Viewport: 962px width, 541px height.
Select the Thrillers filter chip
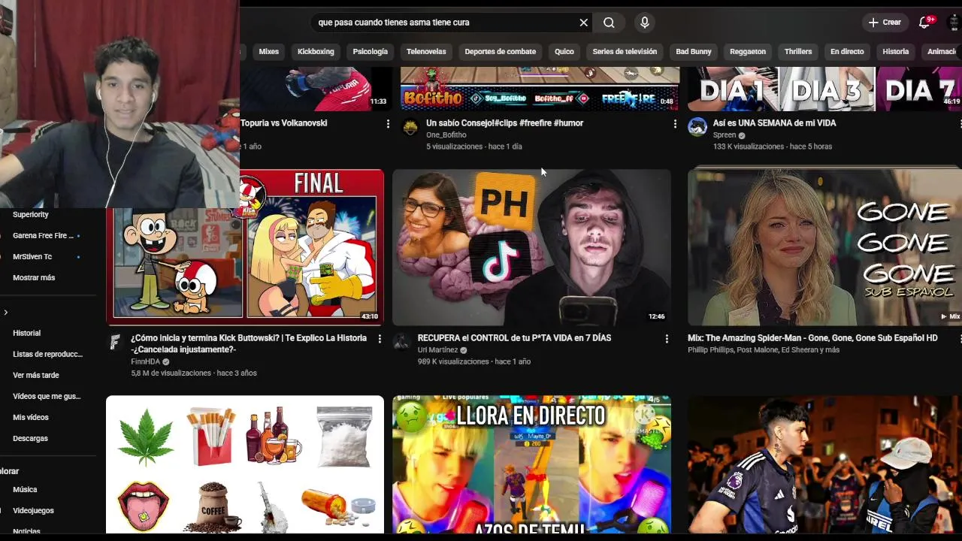tap(797, 52)
